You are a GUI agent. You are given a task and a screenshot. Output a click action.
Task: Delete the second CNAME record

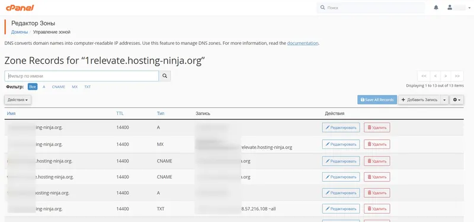(x=377, y=177)
